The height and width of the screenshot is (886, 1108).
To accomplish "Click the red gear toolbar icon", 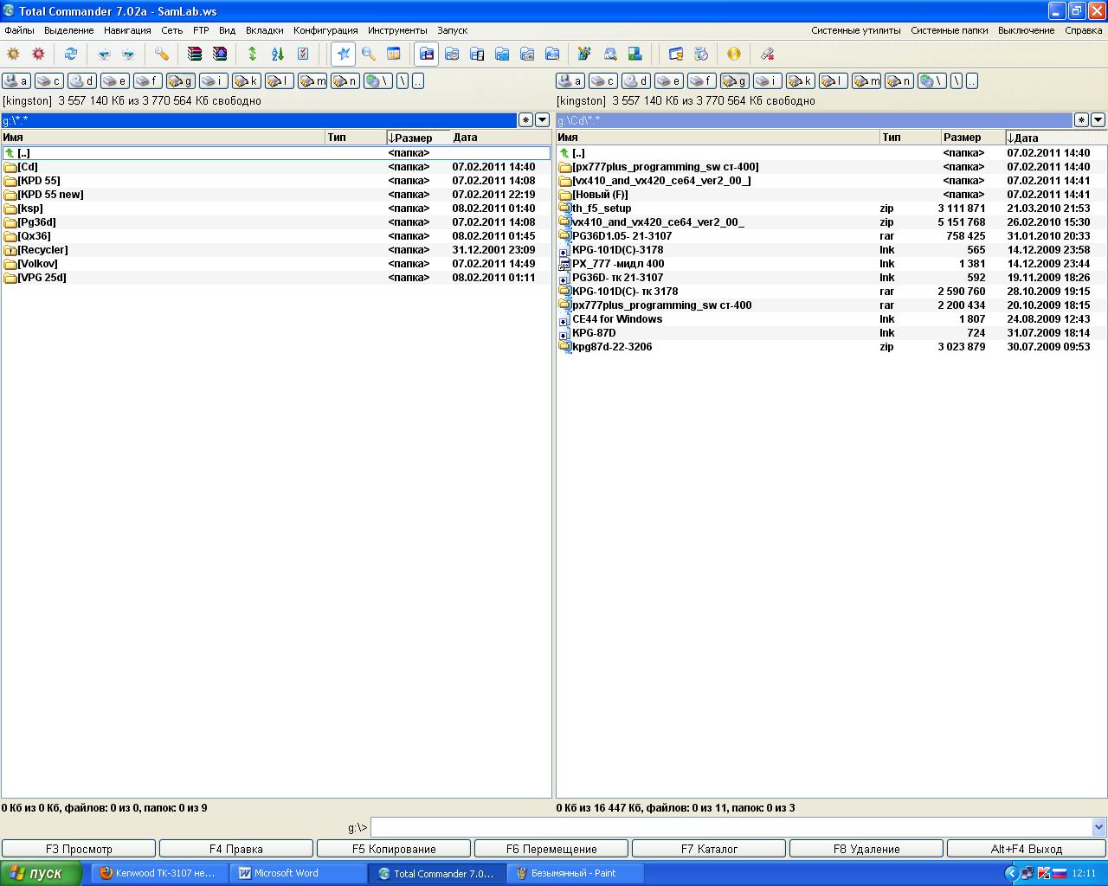I will click(38, 54).
